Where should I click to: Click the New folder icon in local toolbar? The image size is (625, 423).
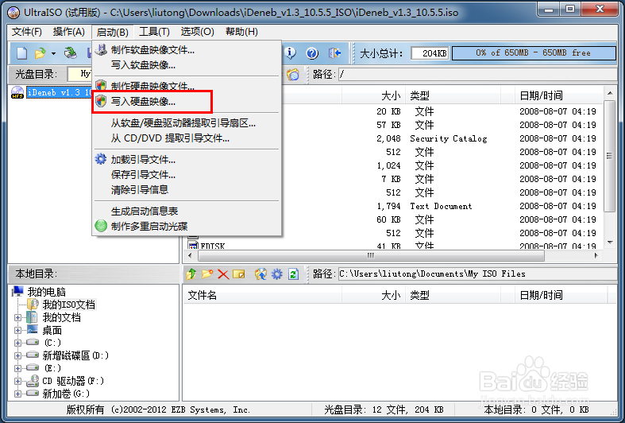point(207,274)
